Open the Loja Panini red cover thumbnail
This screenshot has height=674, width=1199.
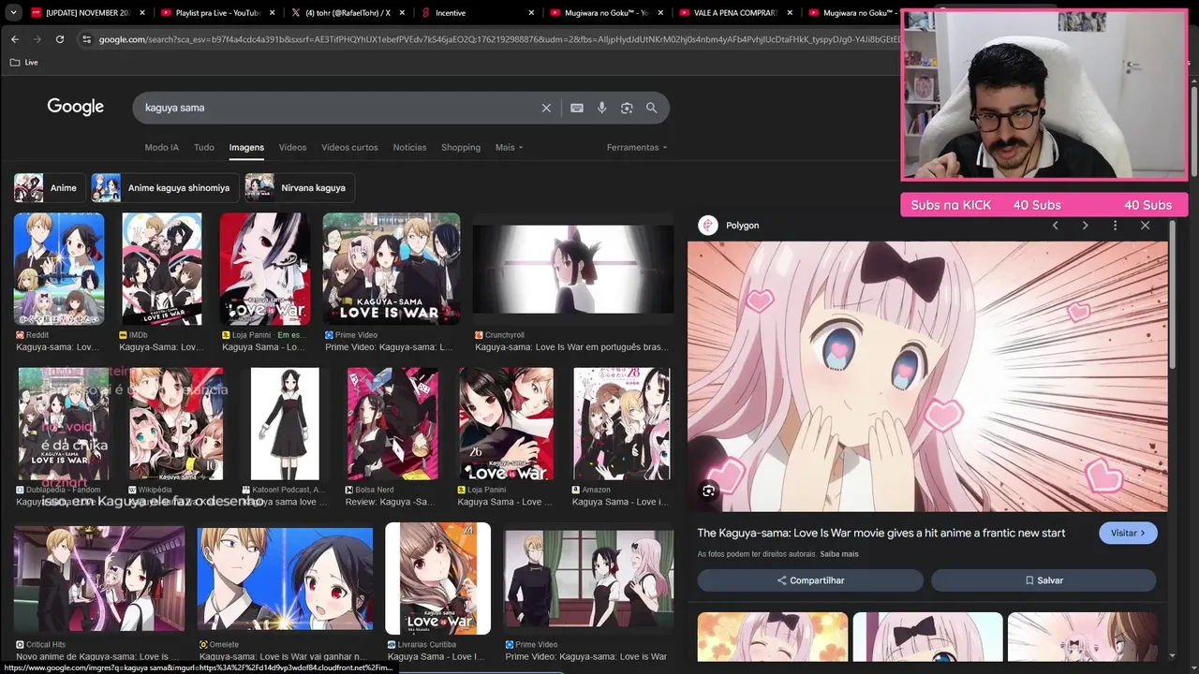[x=264, y=269]
